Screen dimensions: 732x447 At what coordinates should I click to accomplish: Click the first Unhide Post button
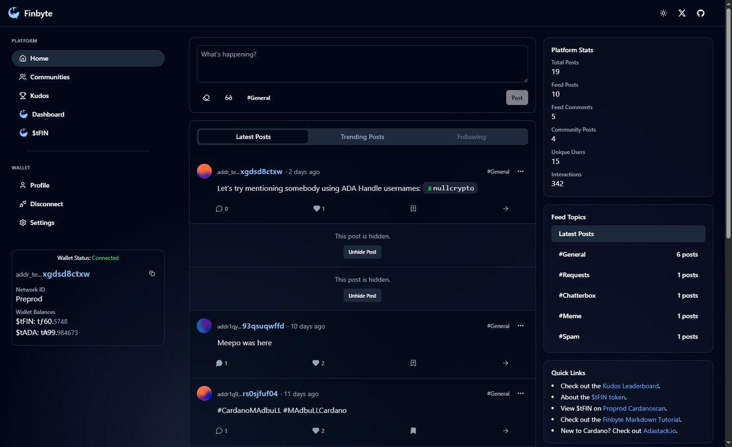point(362,252)
